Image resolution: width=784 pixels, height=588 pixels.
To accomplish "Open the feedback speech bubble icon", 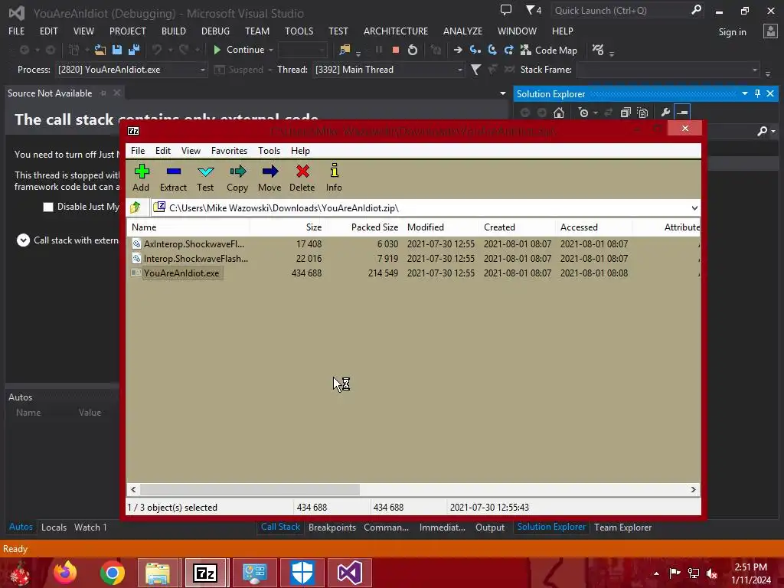I will [506, 10].
